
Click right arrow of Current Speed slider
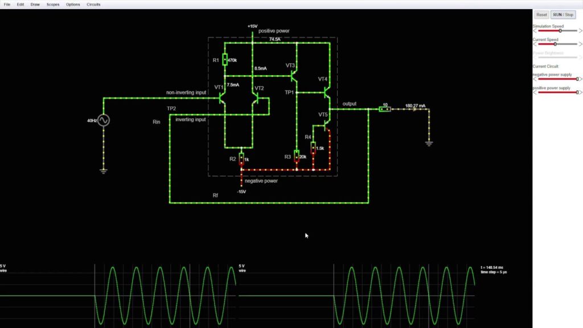(x=580, y=44)
